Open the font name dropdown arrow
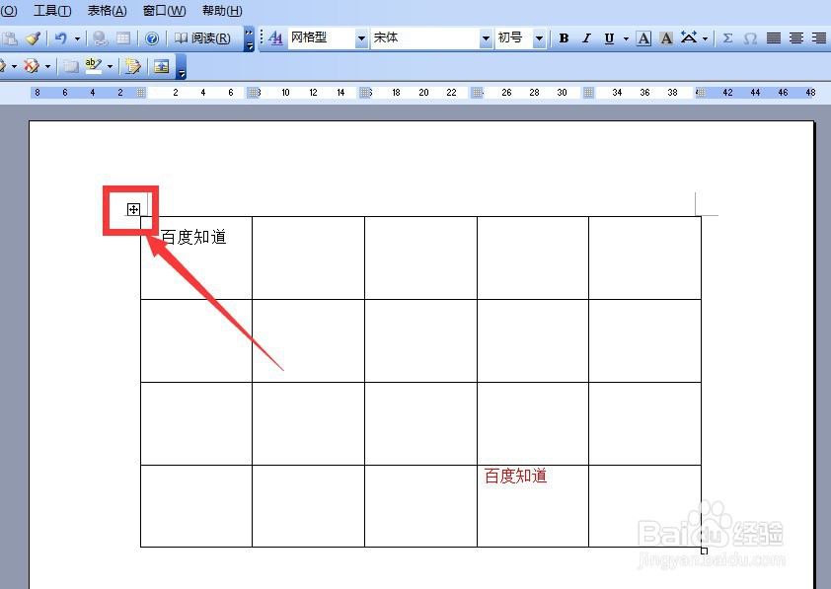 486,38
